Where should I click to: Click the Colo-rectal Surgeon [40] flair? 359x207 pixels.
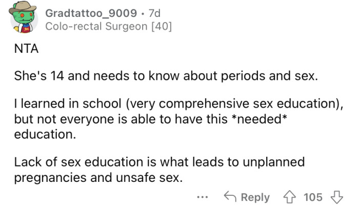108,26
